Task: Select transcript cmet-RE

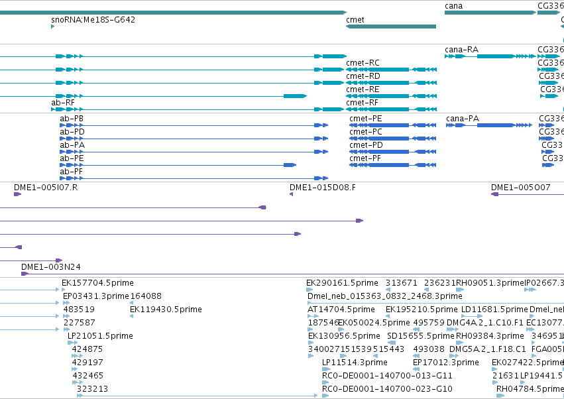Action: pyautogui.click(x=391, y=96)
